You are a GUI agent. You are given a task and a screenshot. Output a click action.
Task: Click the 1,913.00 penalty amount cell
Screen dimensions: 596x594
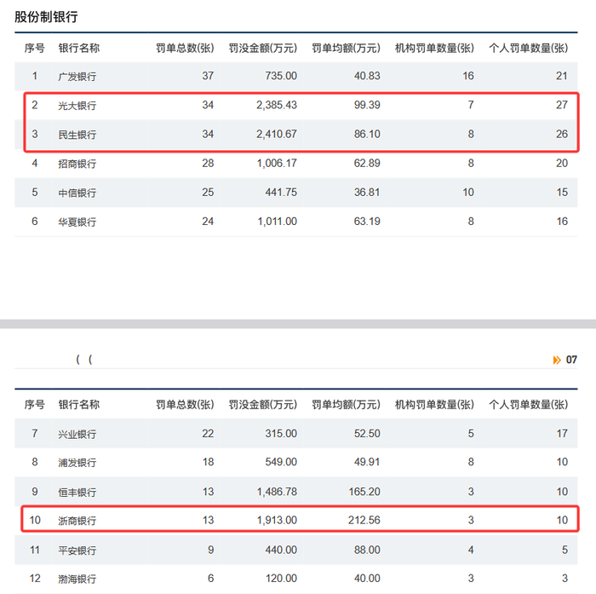point(277,520)
